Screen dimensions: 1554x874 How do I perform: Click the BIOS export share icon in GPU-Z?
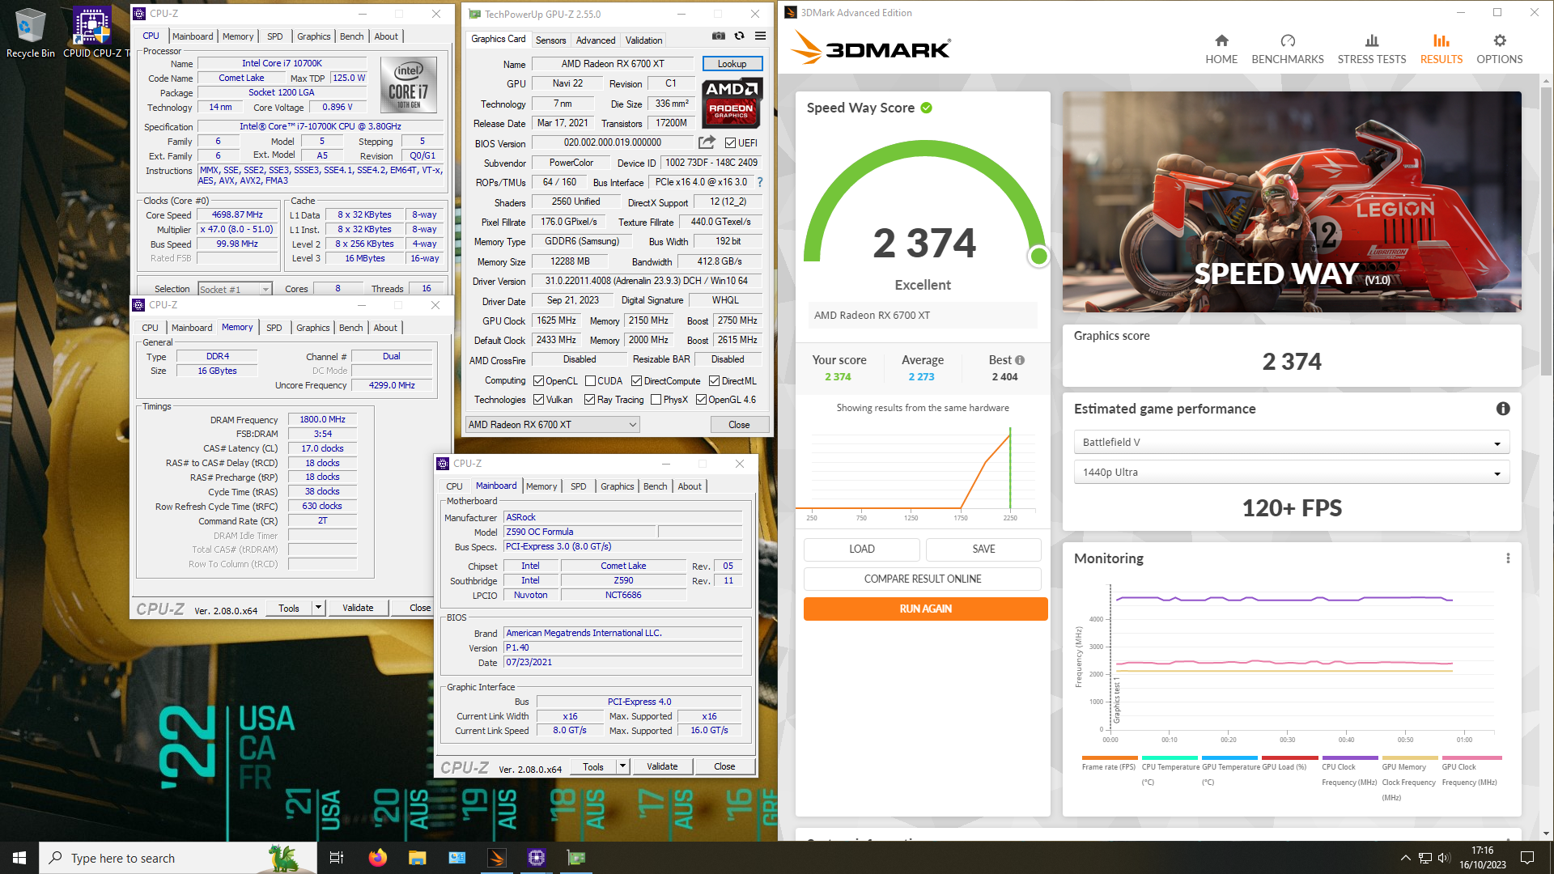[707, 142]
